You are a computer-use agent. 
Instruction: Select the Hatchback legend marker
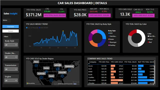[x=109, y=36]
